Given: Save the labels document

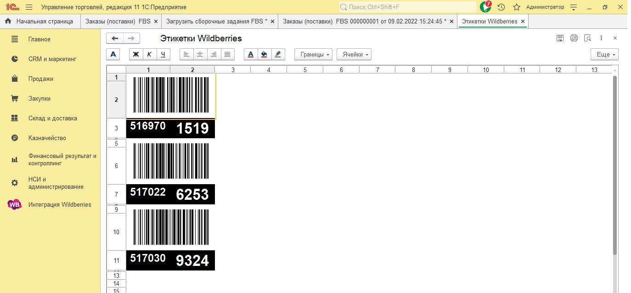Looking at the screenshot, I should (560, 38).
